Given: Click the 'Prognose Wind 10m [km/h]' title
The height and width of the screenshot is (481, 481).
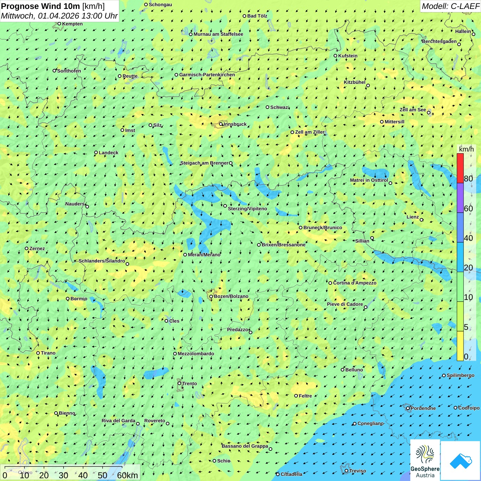Looking at the screenshot, I should pyautogui.click(x=53, y=6).
